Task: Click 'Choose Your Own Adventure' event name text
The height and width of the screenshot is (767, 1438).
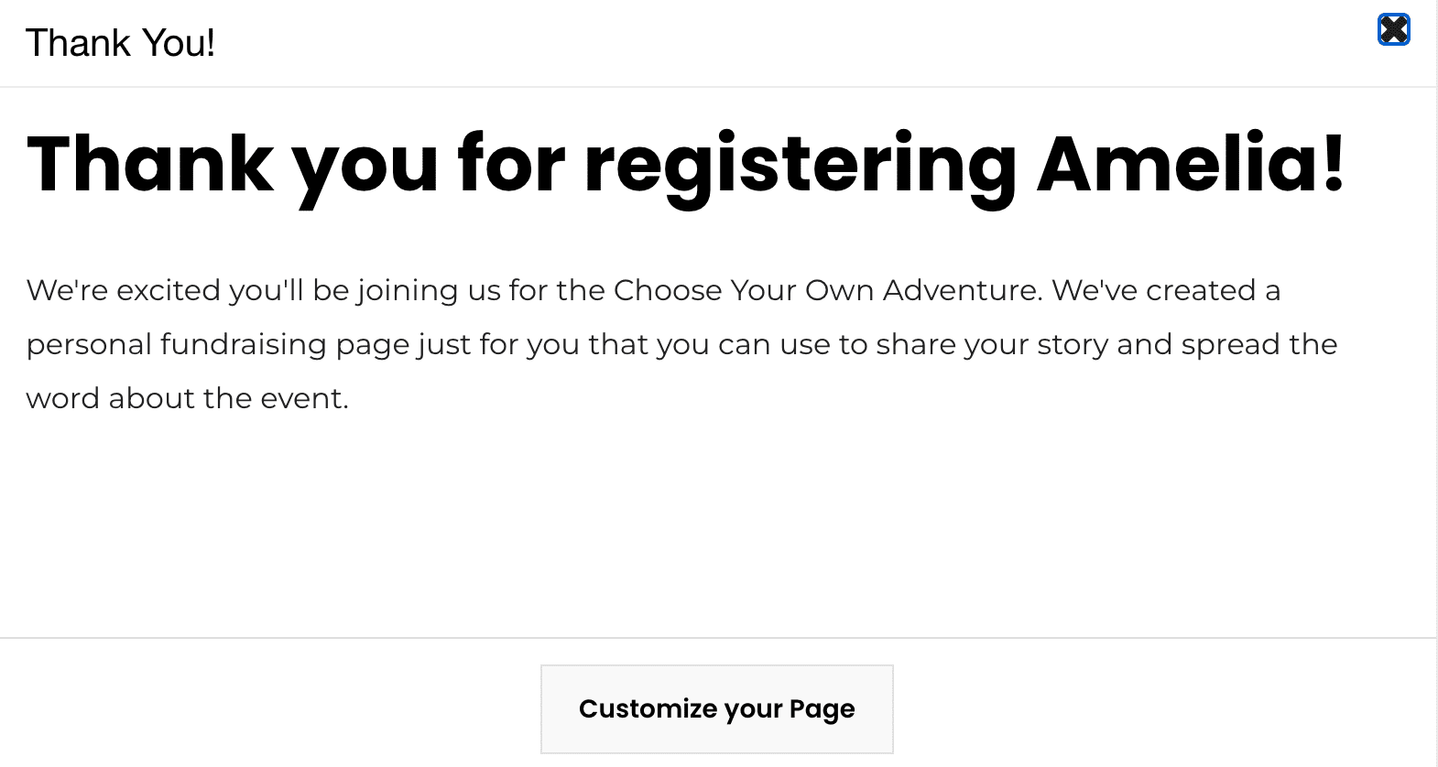Action: [827, 290]
